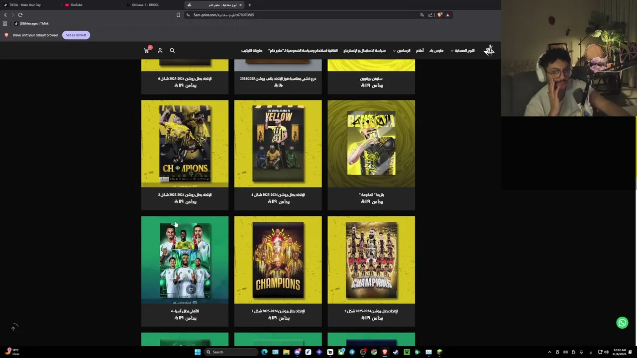Expand the اللوح المعدنية menu dropdown
The width and height of the screenshot is (637, 358).
[x=462, y=50]
